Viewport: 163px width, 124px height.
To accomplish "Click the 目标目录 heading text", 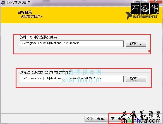I will (x=25, y=12).
